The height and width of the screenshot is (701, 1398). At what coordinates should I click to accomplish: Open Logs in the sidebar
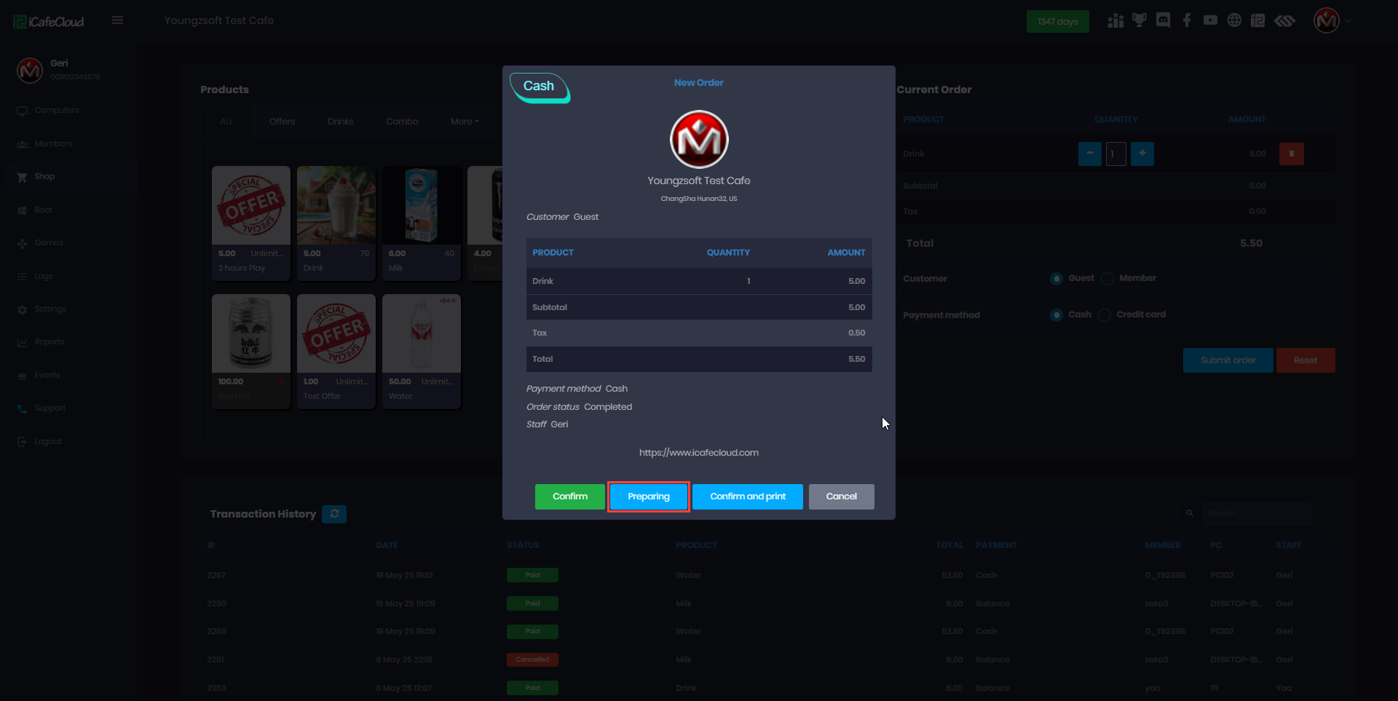pyautogui.click(x=43, y=277)
